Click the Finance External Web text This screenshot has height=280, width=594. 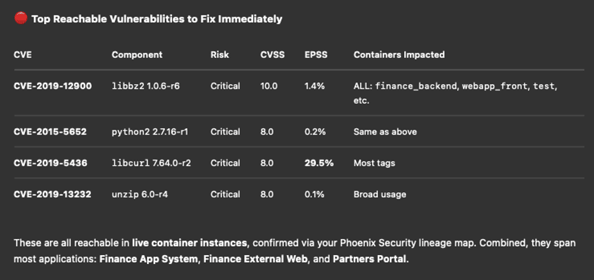255,260
